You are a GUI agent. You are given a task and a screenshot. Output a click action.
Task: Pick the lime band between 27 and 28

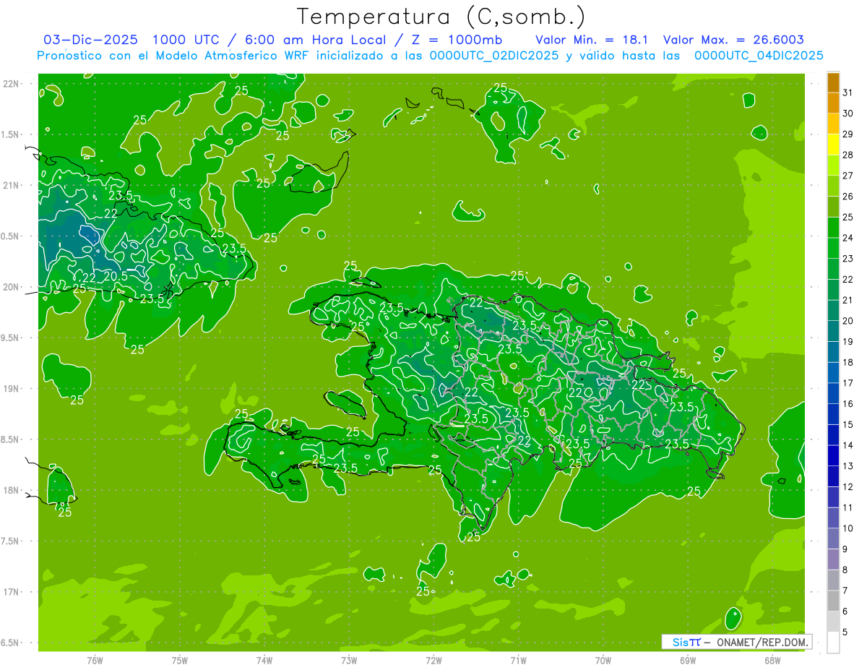click(833, 166)
